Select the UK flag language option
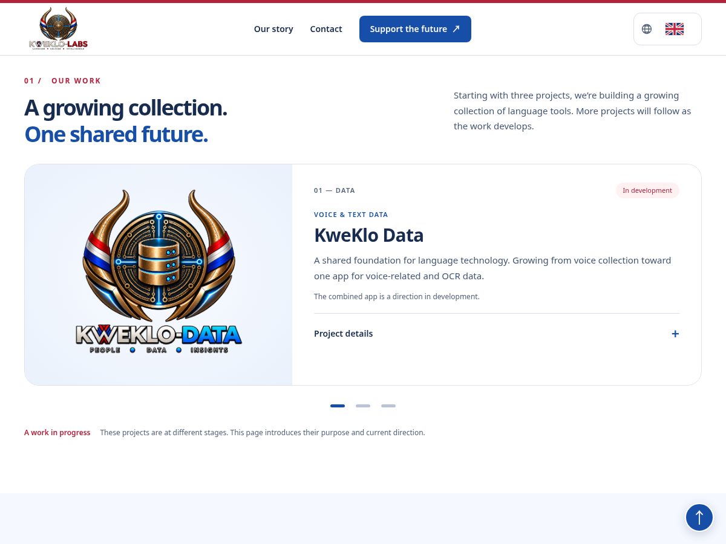 [675, 29]
